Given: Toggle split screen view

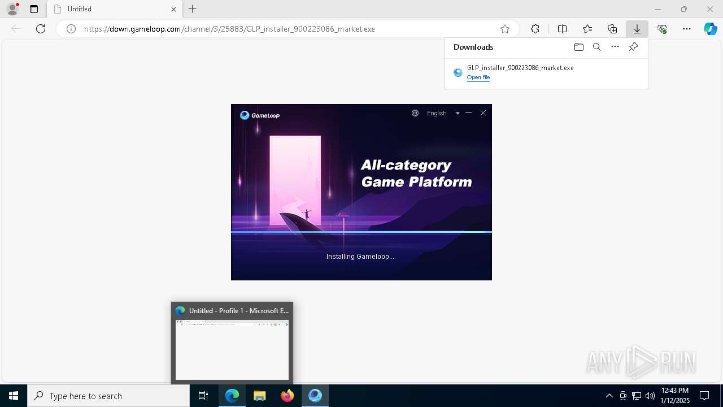Looking at the screenshot, I should coord(562,29).
